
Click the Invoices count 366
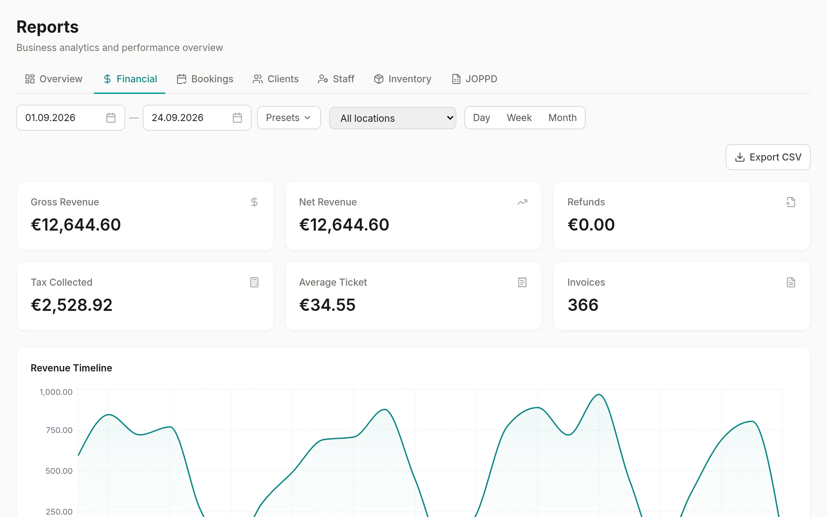(x=583, y=305)
